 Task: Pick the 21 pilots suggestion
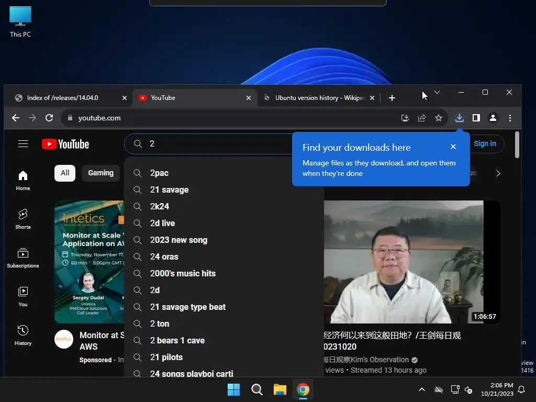click(x=224, y=357)
